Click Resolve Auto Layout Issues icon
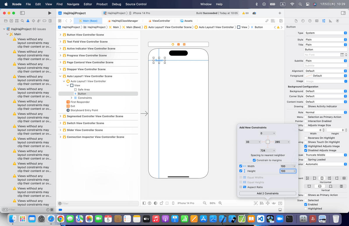 tap(274, 203)
